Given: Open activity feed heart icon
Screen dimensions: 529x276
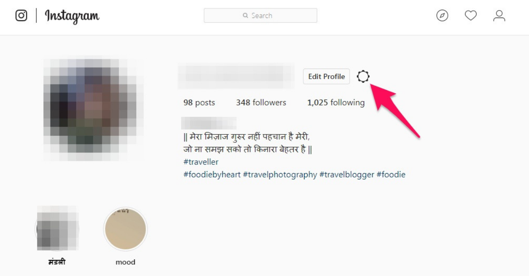Looking at the screenshot, I should 471,16.
